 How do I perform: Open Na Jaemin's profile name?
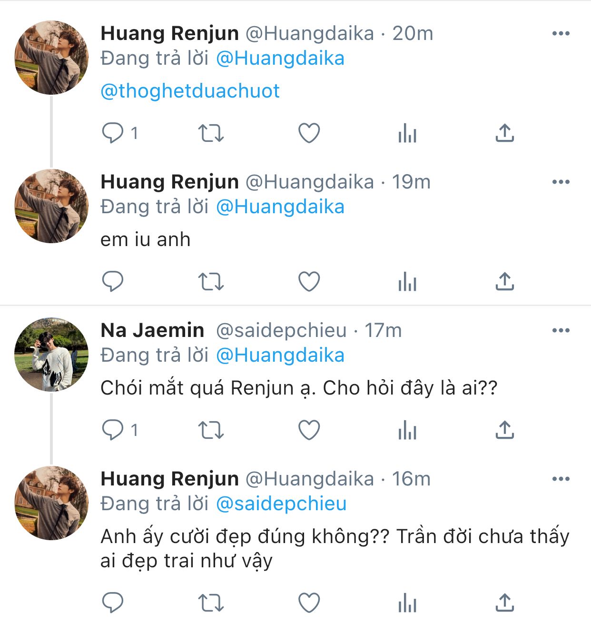152,330
